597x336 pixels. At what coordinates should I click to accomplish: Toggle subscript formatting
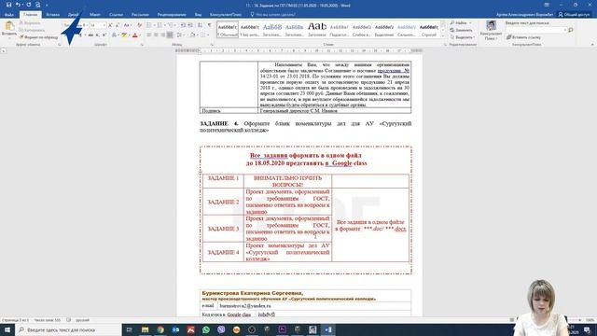tap(97, 35)
